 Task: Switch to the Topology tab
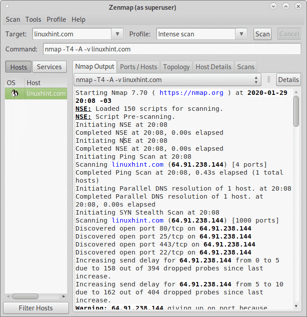click(176, 67)
